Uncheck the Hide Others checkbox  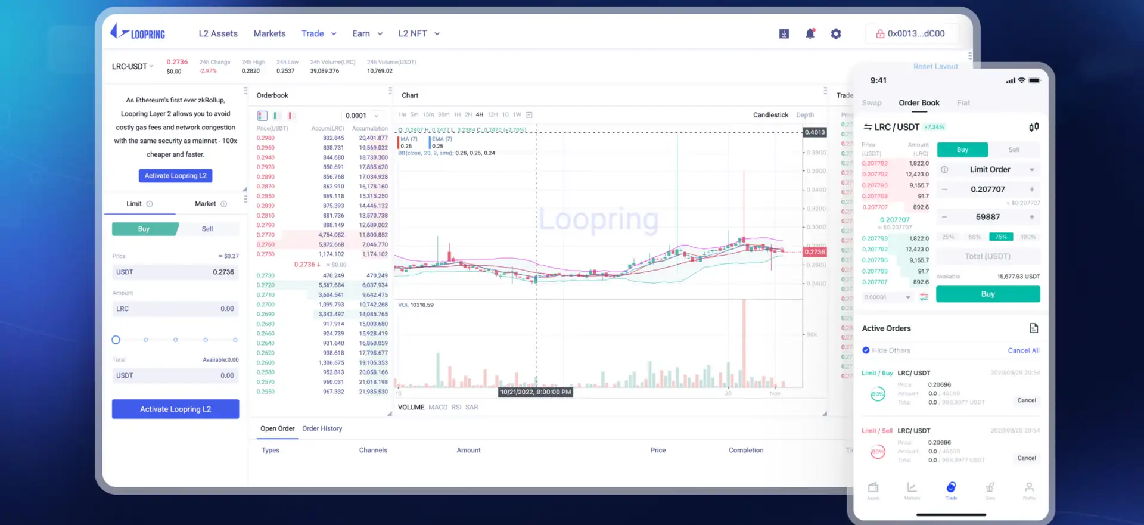coord(866,350)
